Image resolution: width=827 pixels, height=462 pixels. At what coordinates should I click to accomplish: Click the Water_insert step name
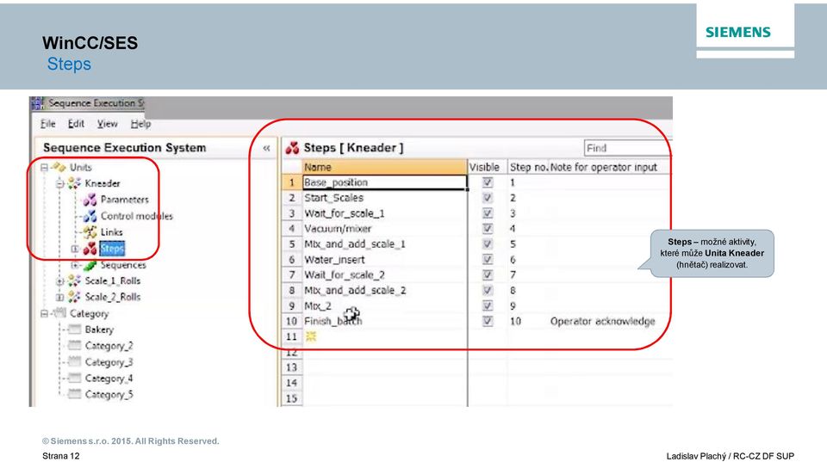334,260
